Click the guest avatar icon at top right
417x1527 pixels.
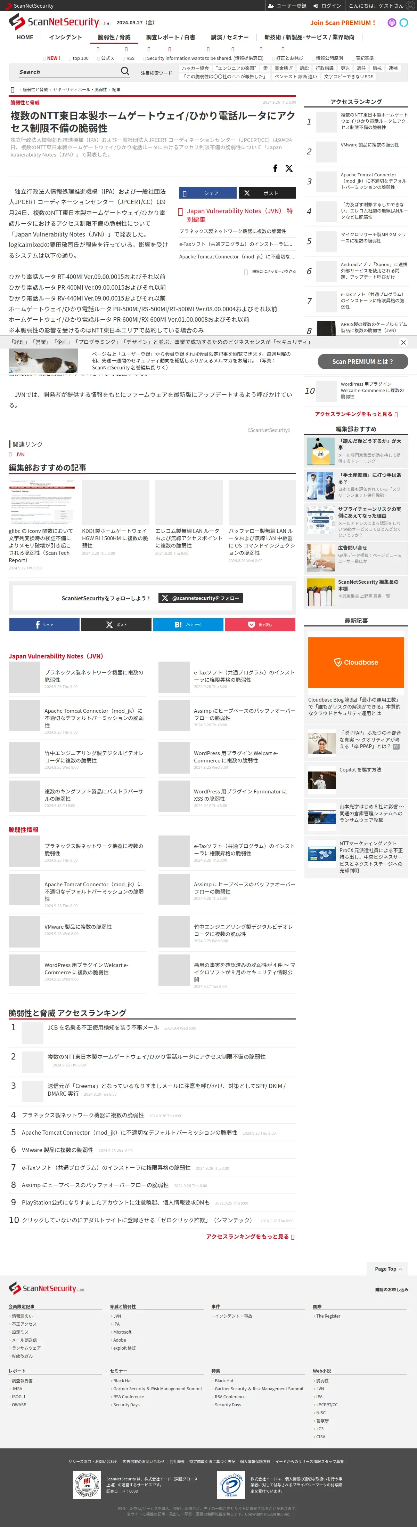pos(410,6)
